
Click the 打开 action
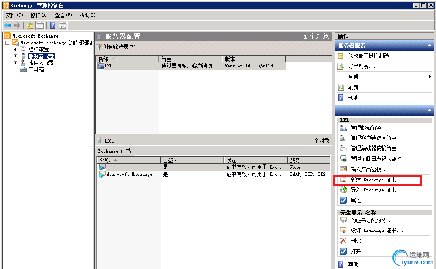pyautogui.click(x=356, y=252)
